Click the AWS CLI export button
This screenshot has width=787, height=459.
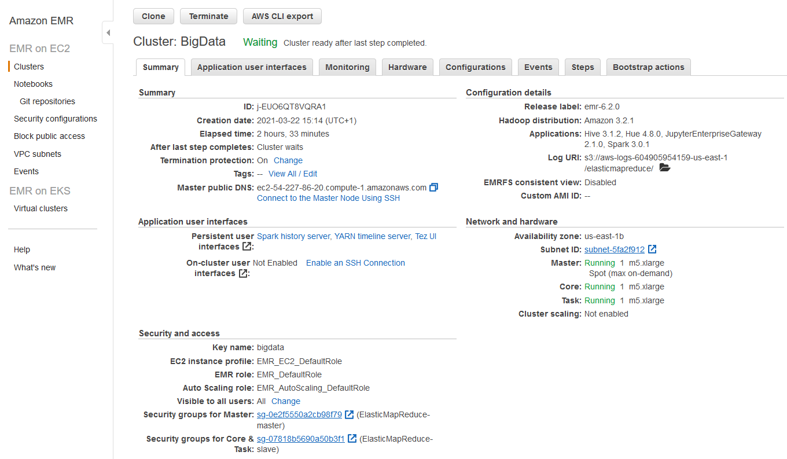[282, 16]
